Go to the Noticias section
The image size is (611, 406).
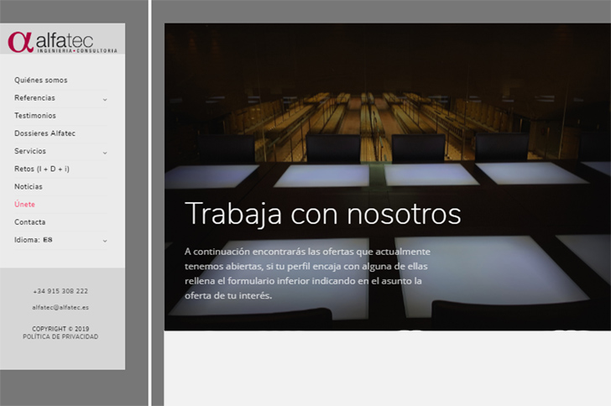[x=29, y=186]
